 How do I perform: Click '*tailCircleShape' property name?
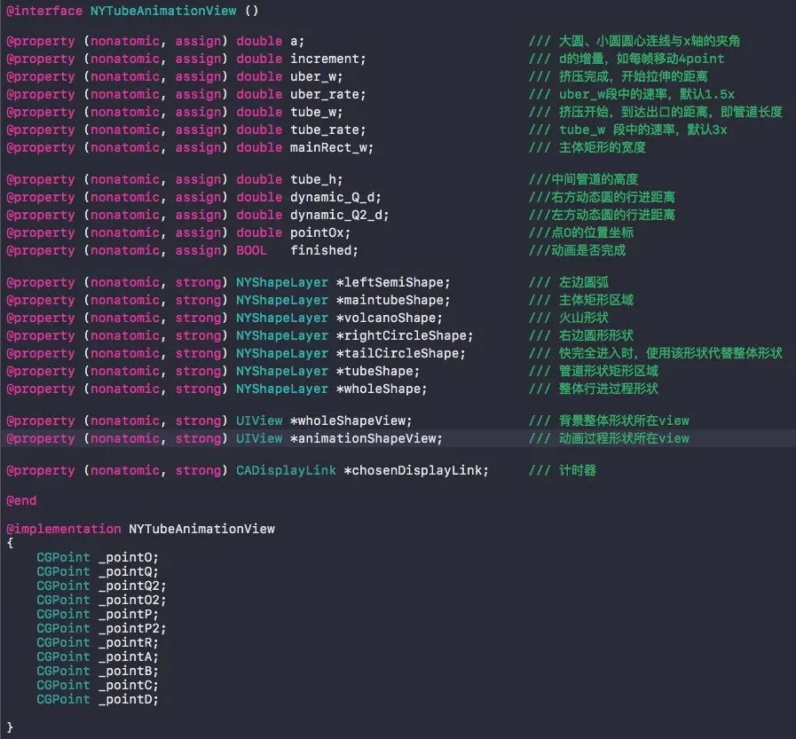coord(397,354)
